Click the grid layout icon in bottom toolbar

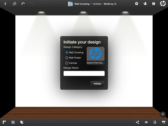(x=13, y=122)
